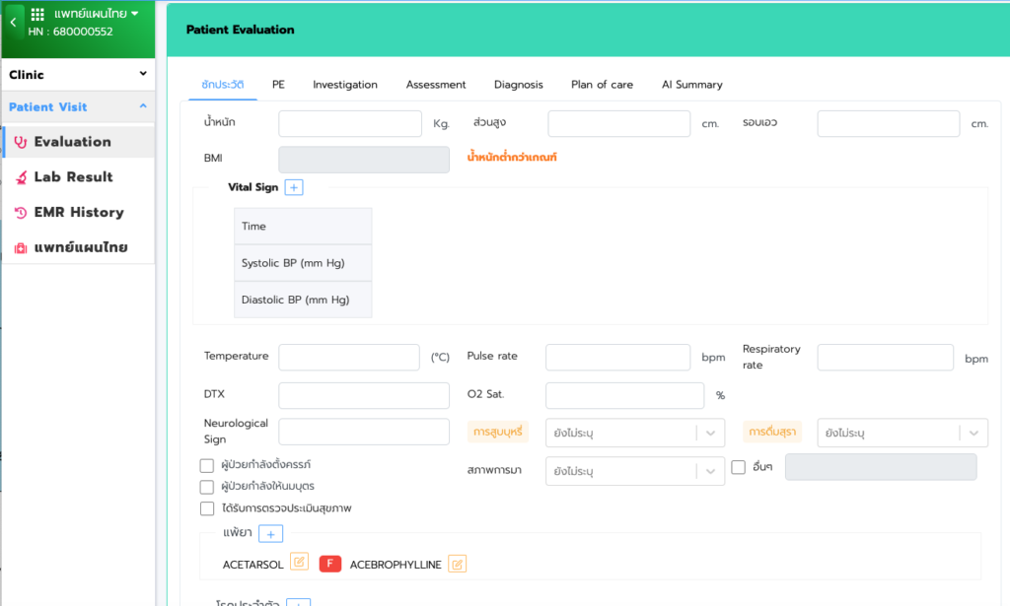Edit the ACEBROPHYLLINE allergy entry
Image resolution: width=1010 pixels, height=606 pixels.
[x=457, y=564]
